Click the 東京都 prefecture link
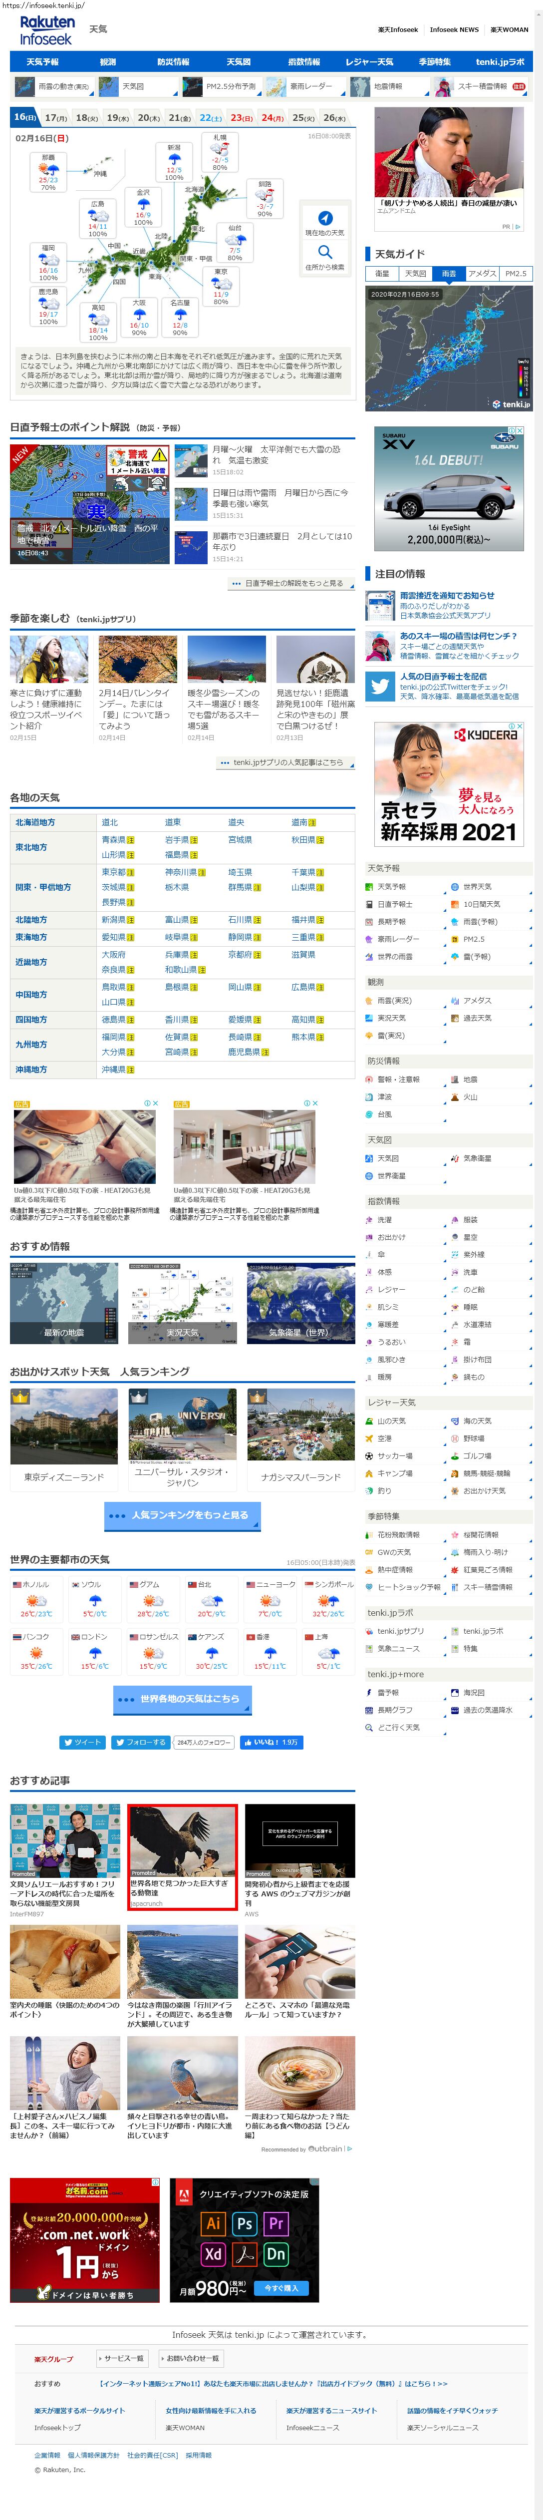Screen dimensions: 543x2520 [x=114, y=872]
